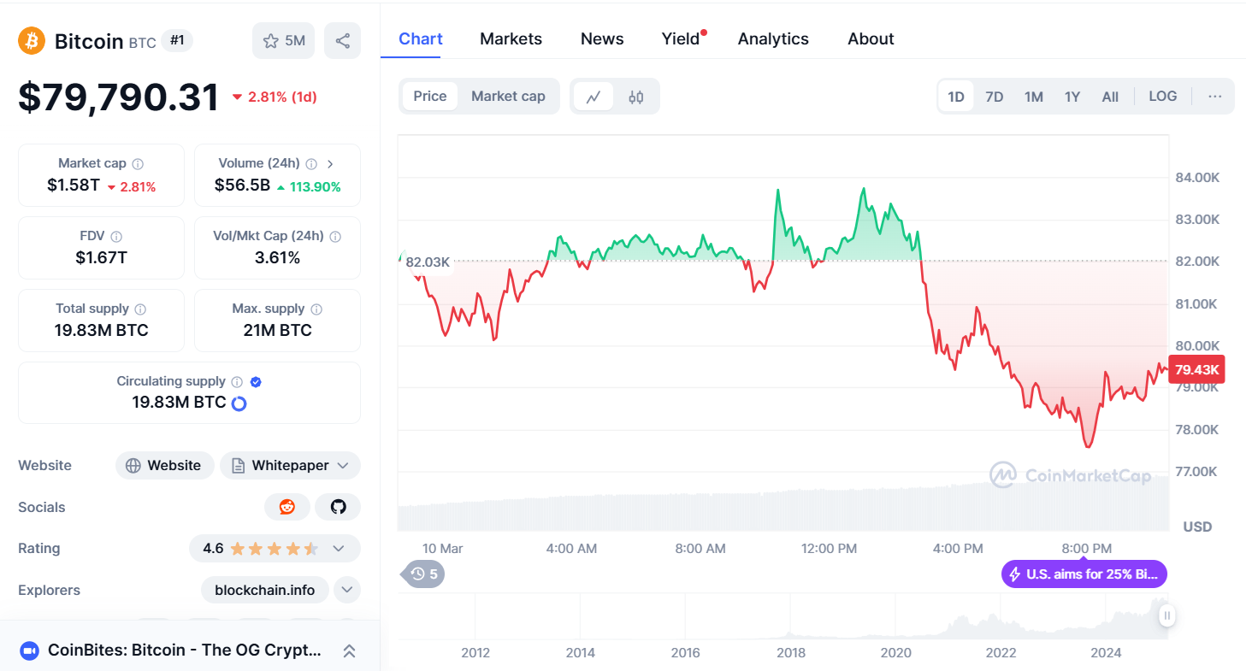This screenshot has height=671, width=1246.
Task: Open Total supply info icon
Action: click(140, 309)
